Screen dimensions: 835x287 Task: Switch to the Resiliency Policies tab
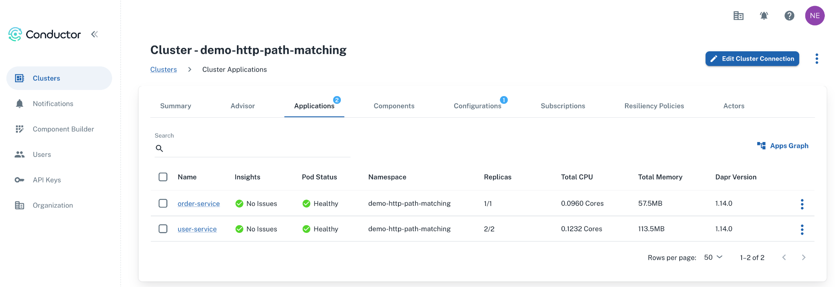click(x=654, y=106)
